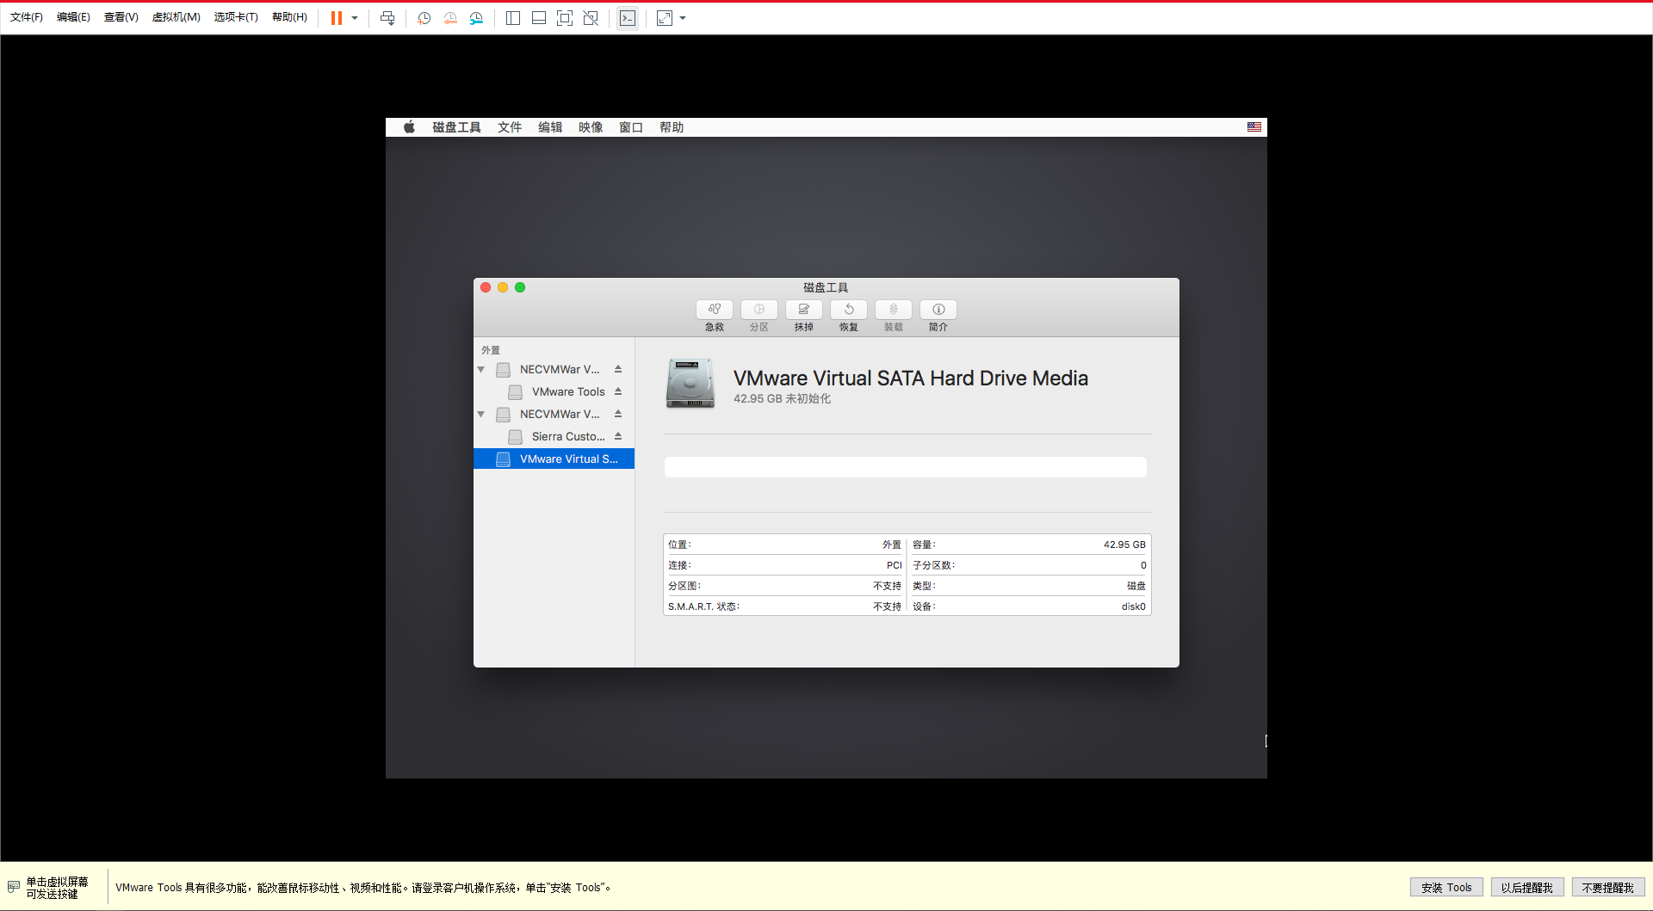Viewport: 1653px width, 911px height.
Task: Toggle the VMware library sidebar view icon
Action: 513,18
